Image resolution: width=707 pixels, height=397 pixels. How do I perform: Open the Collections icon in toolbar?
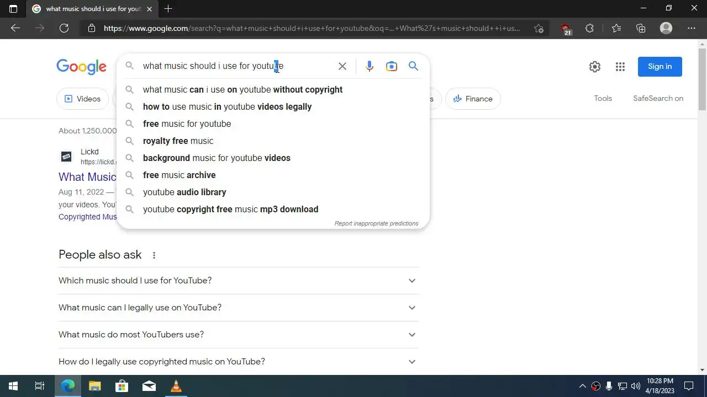(641, 28)
